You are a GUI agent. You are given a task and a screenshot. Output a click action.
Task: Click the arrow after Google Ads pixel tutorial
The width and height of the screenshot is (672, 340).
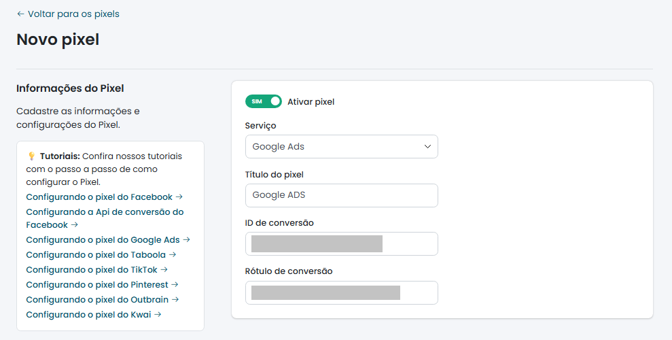click(x=187, y=240)
